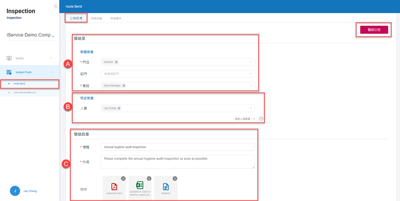Click the Jay Chang avatar icon

15,191
